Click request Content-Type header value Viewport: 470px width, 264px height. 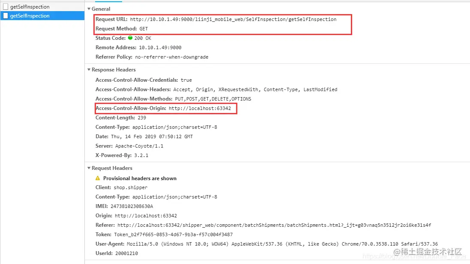coord(175,197)
